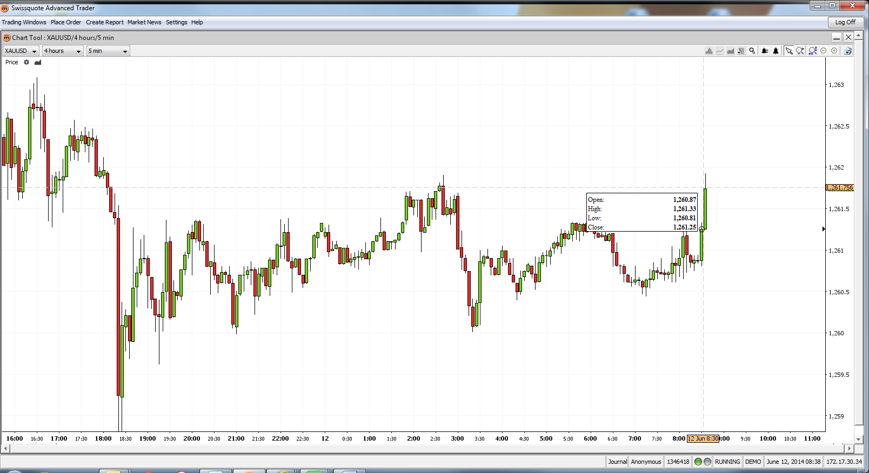Open the Market News menu

click(144, 22)
